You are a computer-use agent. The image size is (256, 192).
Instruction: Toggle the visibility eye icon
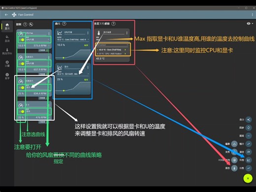(249, 24)
